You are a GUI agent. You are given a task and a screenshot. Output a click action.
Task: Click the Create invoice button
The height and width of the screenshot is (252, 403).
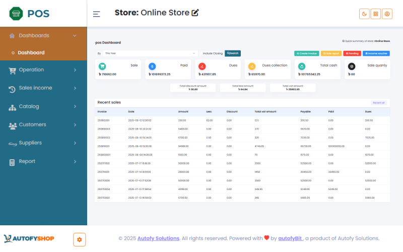[307, 53]
